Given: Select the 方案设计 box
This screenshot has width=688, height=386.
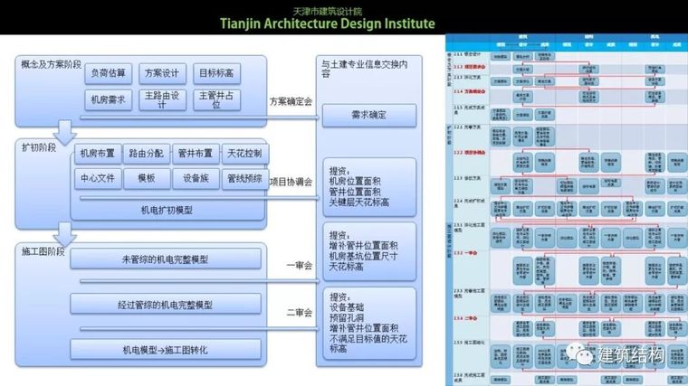Looking at the screenshot, I should 162,73.
